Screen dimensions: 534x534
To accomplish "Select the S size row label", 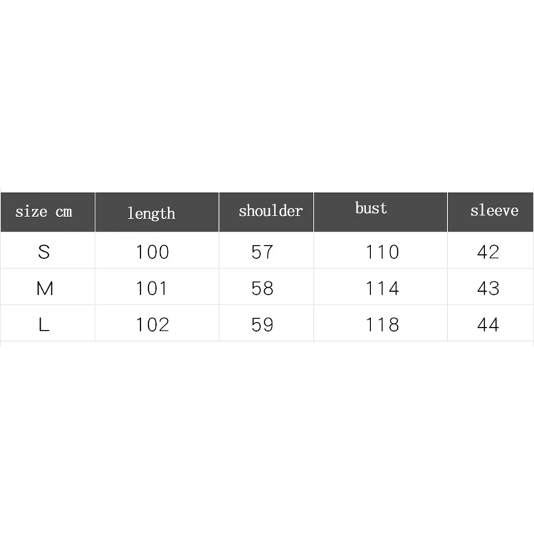I will [x=44, y=252].
